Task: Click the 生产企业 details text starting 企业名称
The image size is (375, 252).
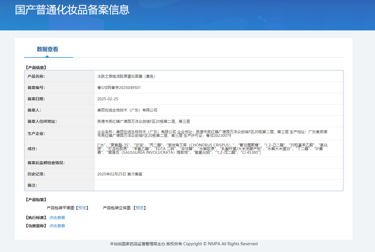Action: pos(212,133)
